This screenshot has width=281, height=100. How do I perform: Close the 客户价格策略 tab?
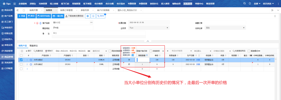tap(114, 10)
